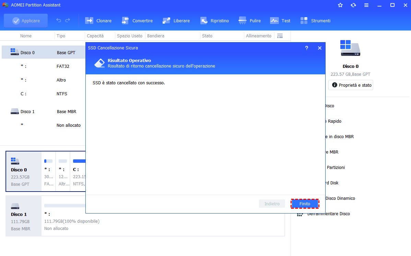Undo the last operation arrow
This screenshot has width=411, height=256.
(59, 21)
